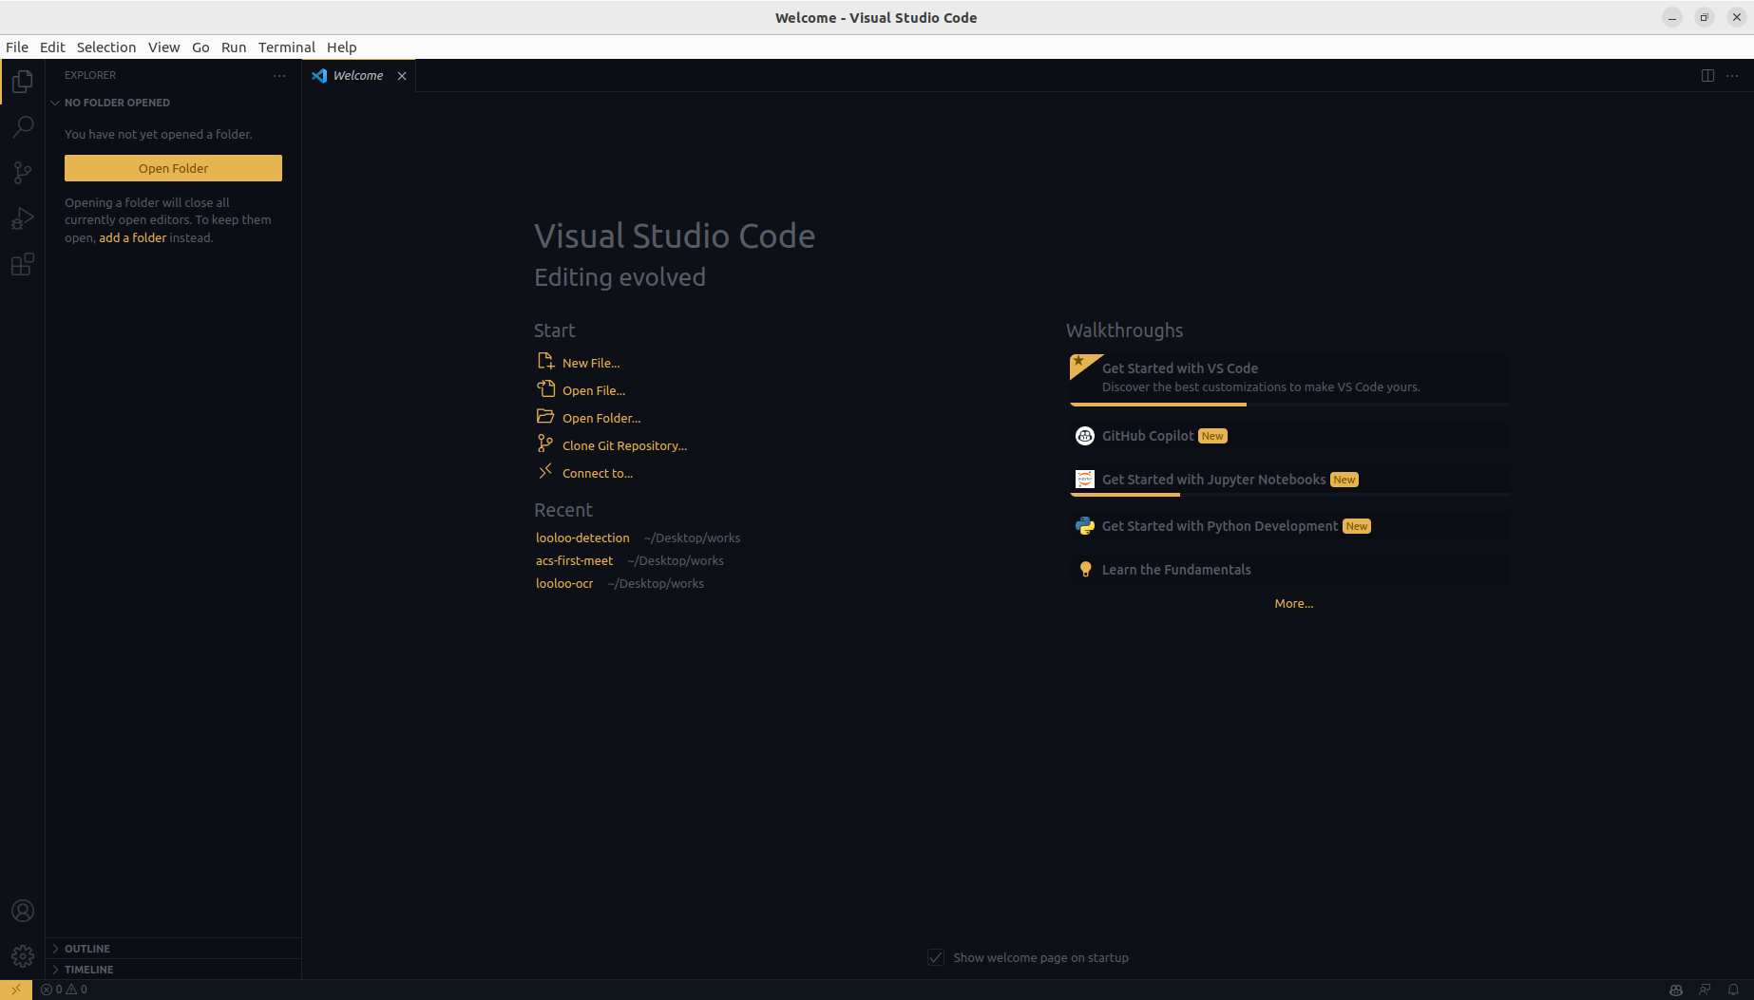Open the Source Control view
The width and height of the screenshot is (1754, 1000).
point(23,172)
